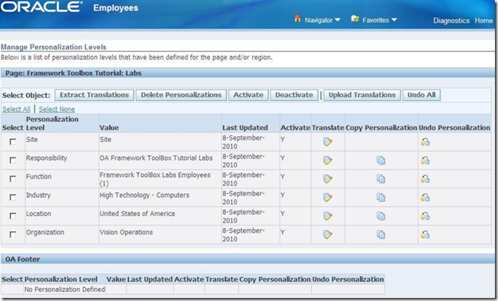Click the 'Page: Framework Toolbox Tutorial: Labs' heading
The image size is (498, 301).
(x=74, y=74)
